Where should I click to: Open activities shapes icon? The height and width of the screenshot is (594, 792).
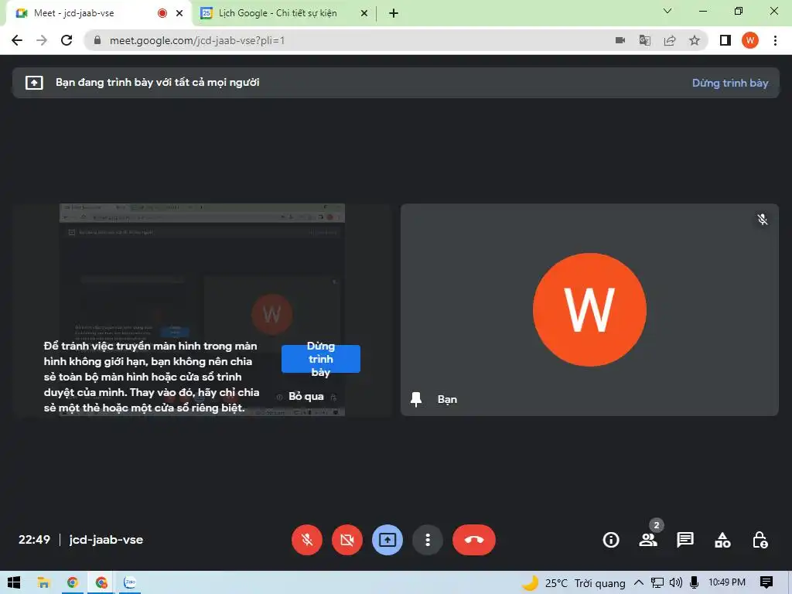click(x=722, y=540)
